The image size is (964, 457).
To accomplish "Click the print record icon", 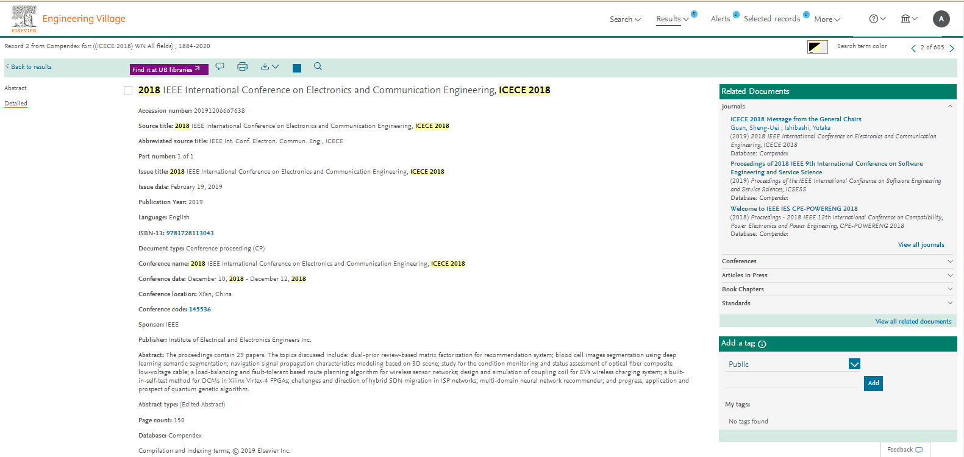I will [242, 66].
